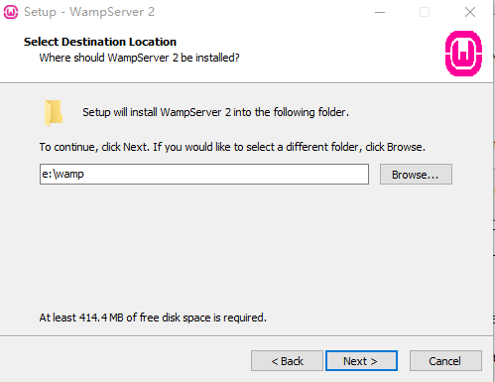Click the background window strip at right edge
This screenshot has height=382, width=495.
pos(494,198)
